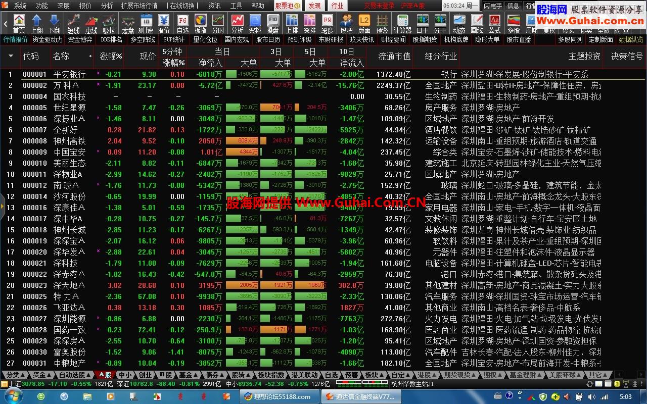Select the 画线 drawing tool icon
Viewport: 647px width, 404px height.
pyautogui.click(x=477, y=24)
